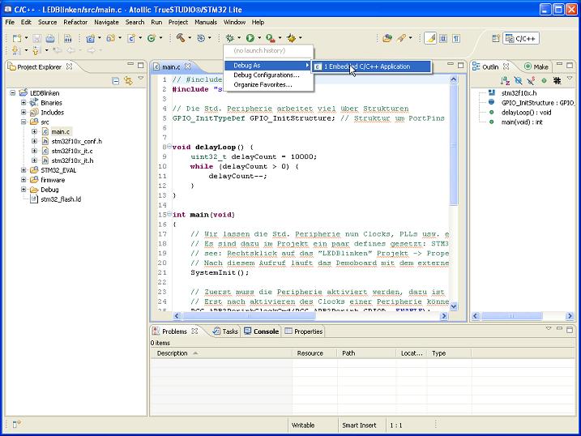This screenshot has height=436, width=581.
Task: Click the Print toolbar icon
Action: 50,38
